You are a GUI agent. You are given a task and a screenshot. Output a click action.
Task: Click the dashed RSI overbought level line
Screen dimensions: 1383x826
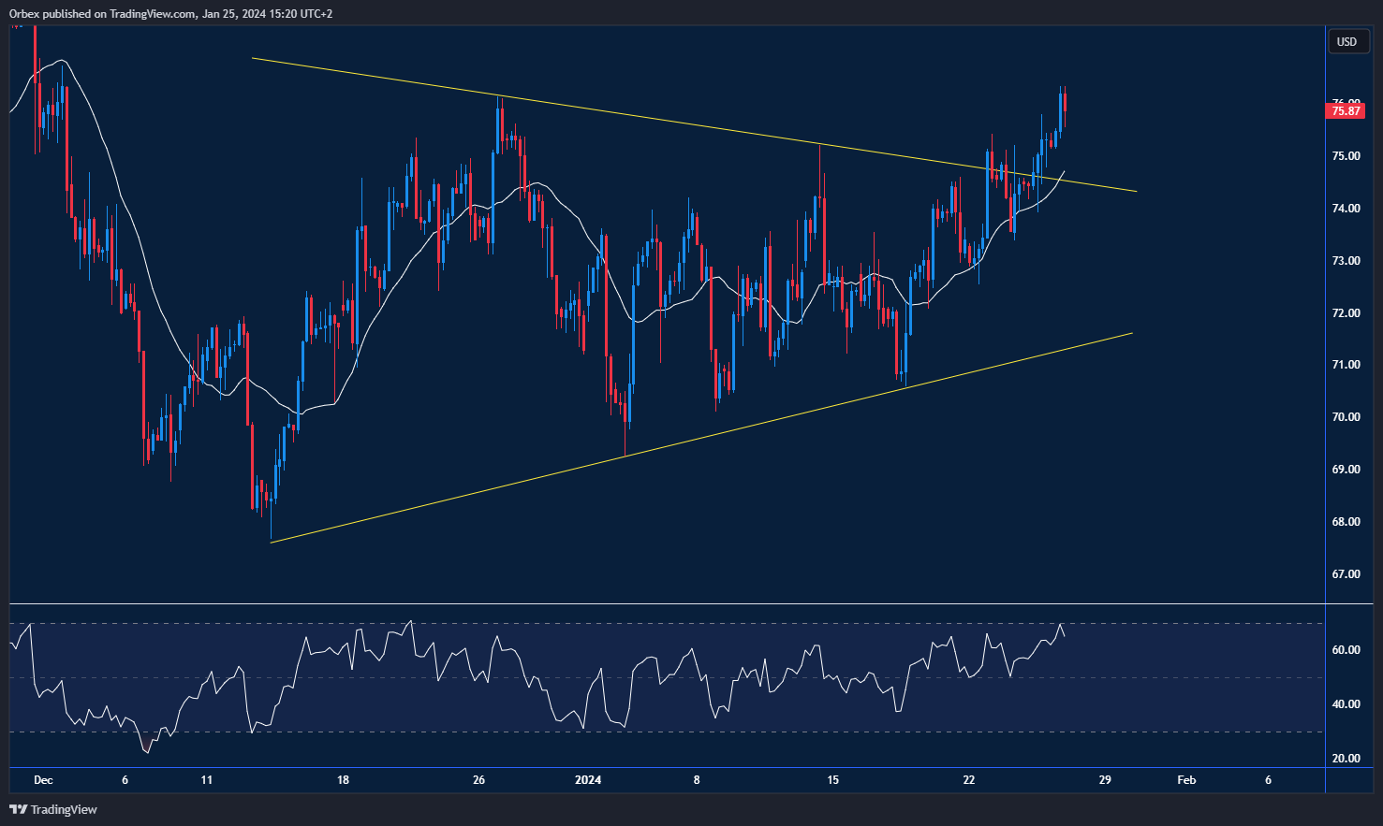pyautogui.click(x=655, y=623)
